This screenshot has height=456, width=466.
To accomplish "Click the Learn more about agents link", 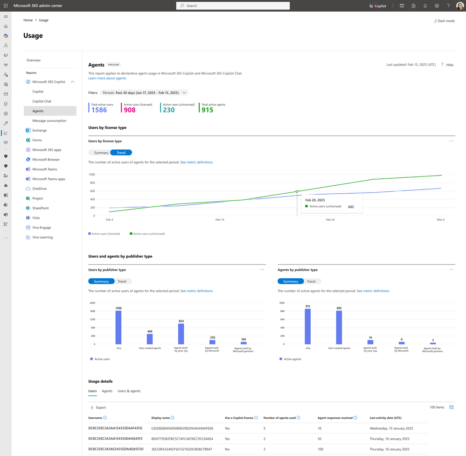I will click(x=107, y=78).
